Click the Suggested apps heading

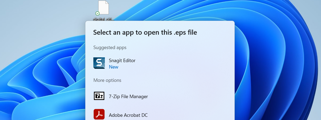point(110,47)
